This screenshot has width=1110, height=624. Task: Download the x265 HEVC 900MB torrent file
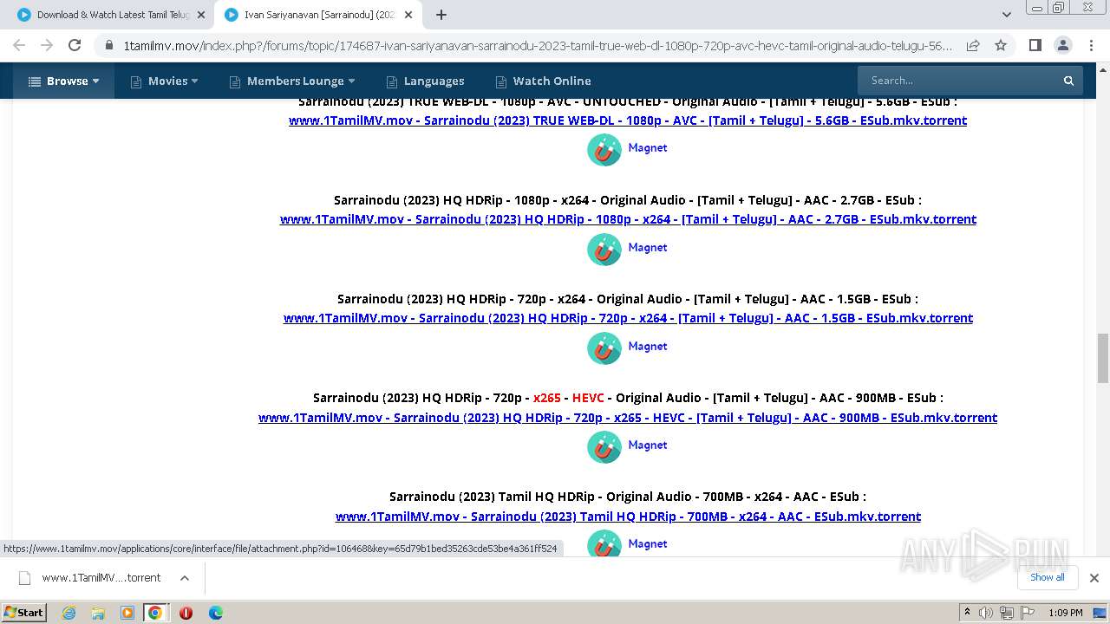click(628, 418)
